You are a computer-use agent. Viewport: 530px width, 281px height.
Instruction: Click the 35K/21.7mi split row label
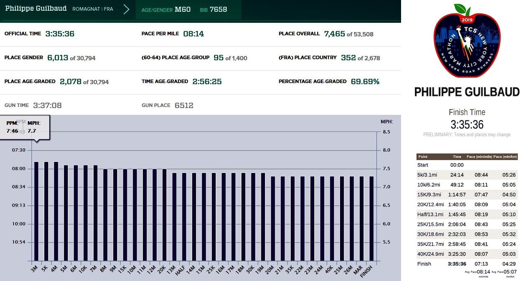coord(430,244)
